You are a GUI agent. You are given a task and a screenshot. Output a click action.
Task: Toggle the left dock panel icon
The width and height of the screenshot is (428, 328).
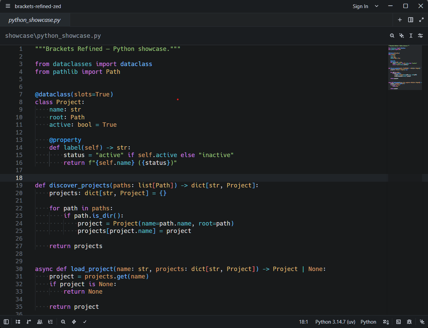pos(6,322)
